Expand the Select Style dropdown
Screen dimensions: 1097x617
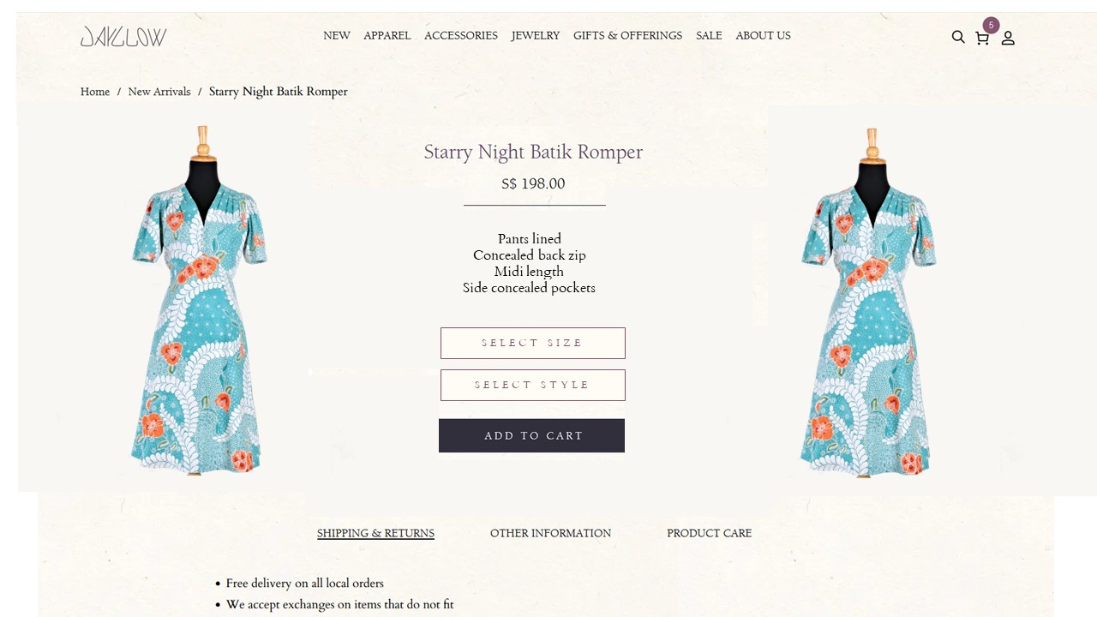coord(533,385)
